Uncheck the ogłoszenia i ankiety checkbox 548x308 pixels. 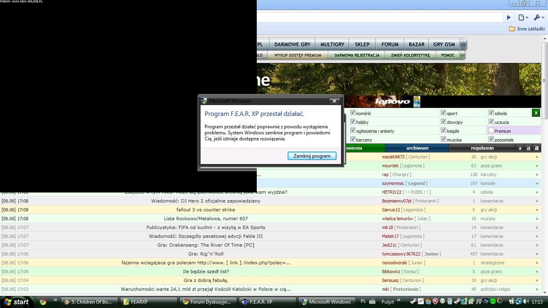point(353,130)
